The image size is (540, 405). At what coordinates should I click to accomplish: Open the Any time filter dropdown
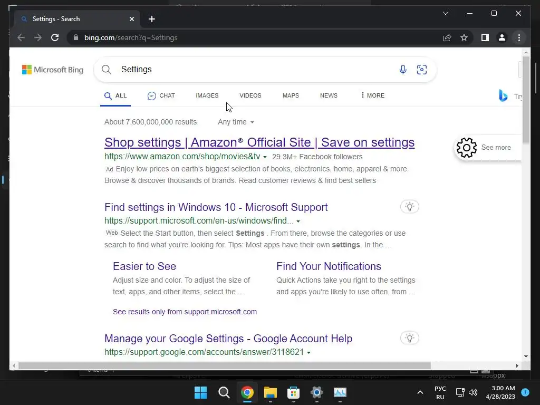[236, 122]
